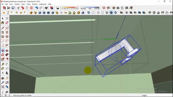The image size is (173, 97).
Task: Click the solid tools Outer Shell icon
Action: (x=121, y=13)
